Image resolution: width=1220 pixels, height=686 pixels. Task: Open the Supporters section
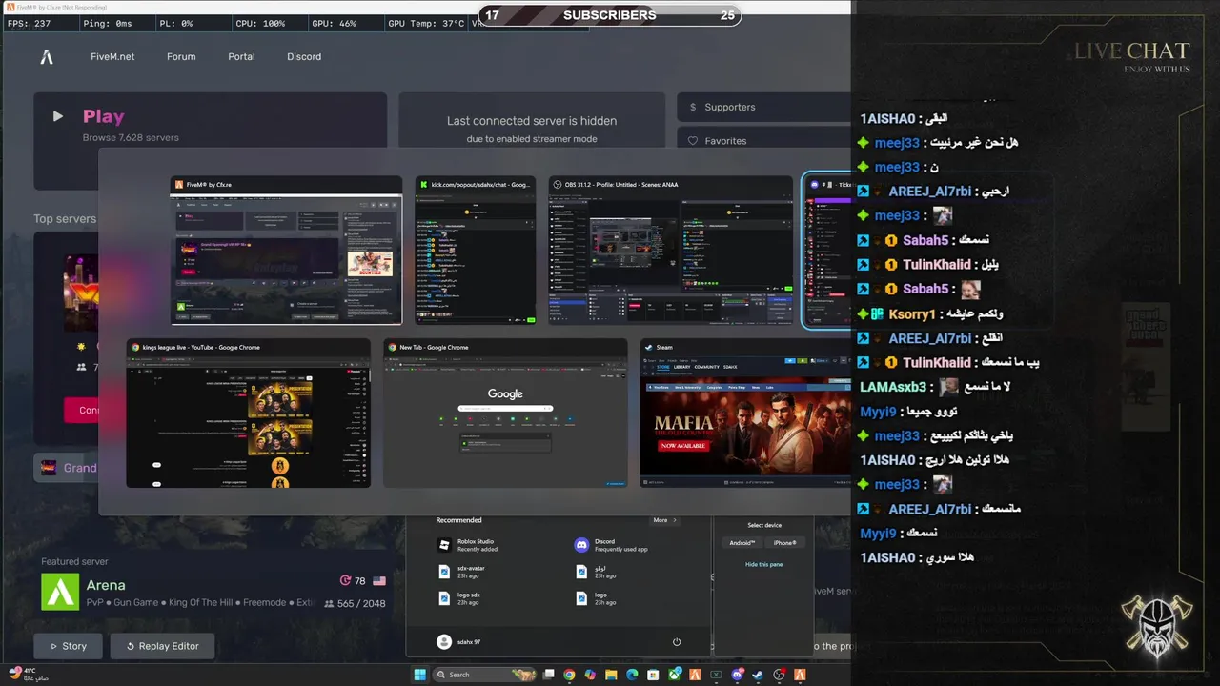[763, 107]
